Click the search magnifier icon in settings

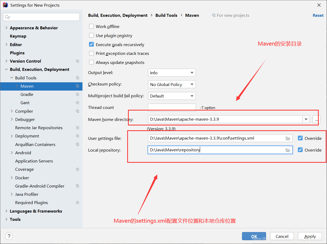[7, 17]
